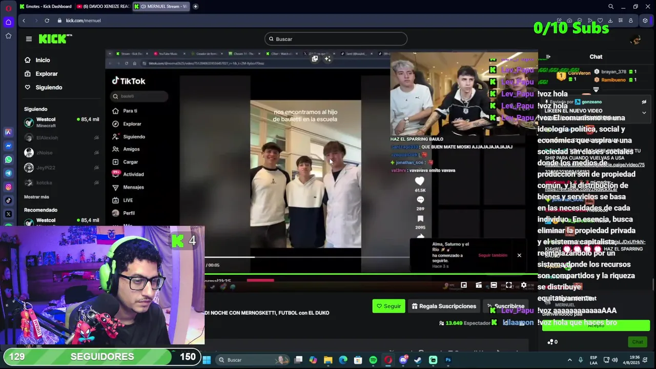The width and height of the screenshot is (656, 369).
Task: Open TikTok in Opera sidebar
Action: coord(8,200)
